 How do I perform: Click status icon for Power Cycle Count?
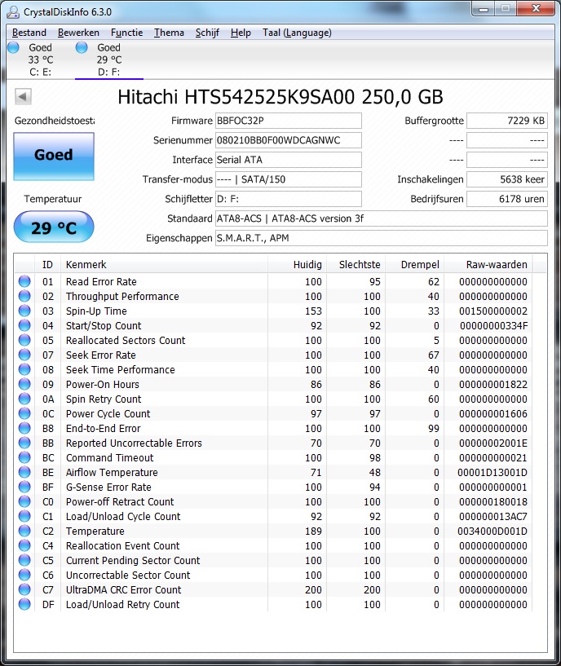24,413
